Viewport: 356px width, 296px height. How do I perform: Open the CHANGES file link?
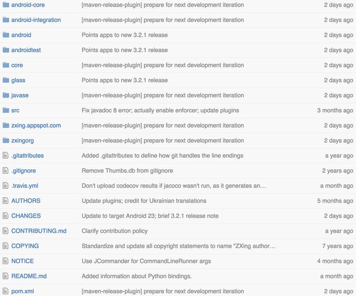click(x=26, y=216)
